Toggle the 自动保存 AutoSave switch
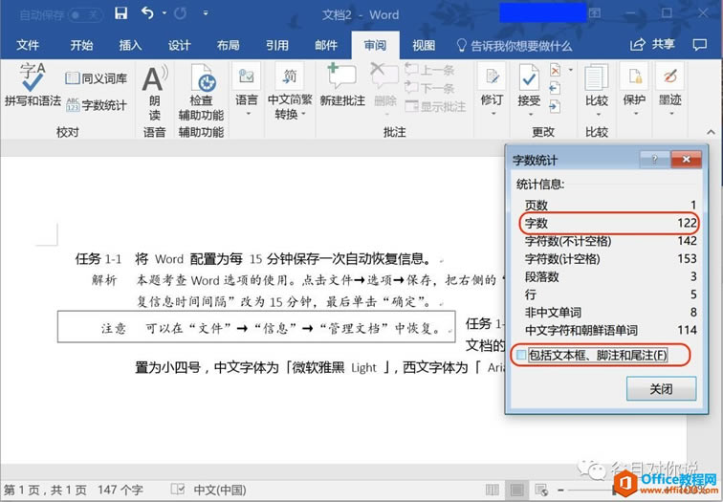 86,14
